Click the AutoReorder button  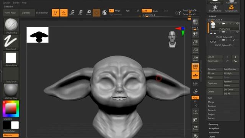coord(231,69)
